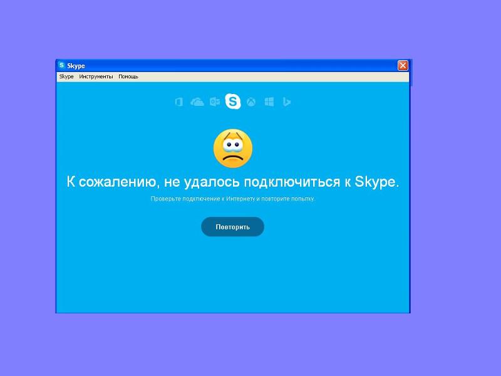This screenshot has height=376, width=501.
Task: Open the Инструменты menu
Action: coord(96,76)
